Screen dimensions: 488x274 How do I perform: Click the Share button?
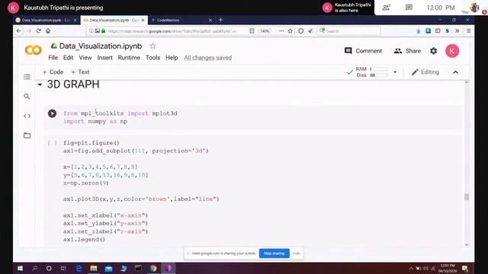coord(407,51)
